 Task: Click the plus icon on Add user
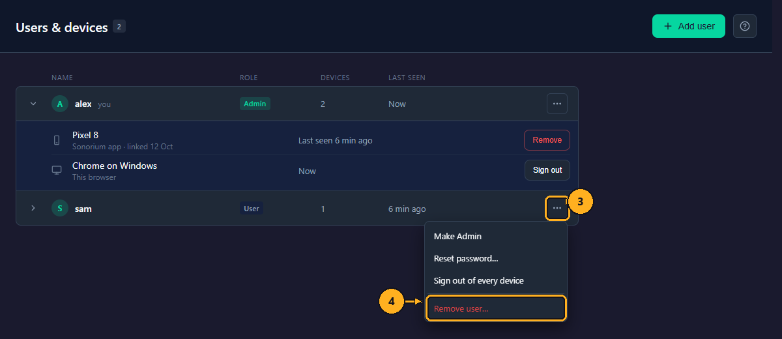[x=667, y=26]
